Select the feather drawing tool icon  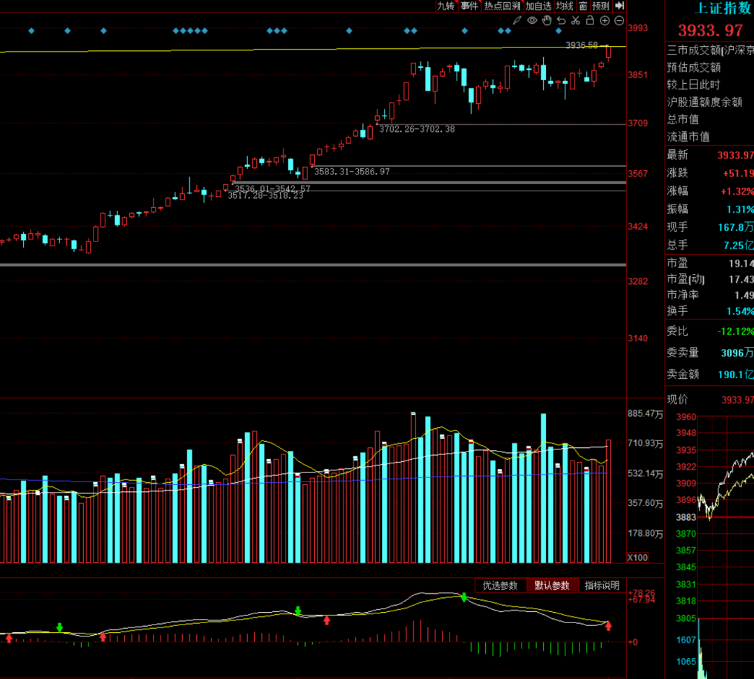pos(517,20)
